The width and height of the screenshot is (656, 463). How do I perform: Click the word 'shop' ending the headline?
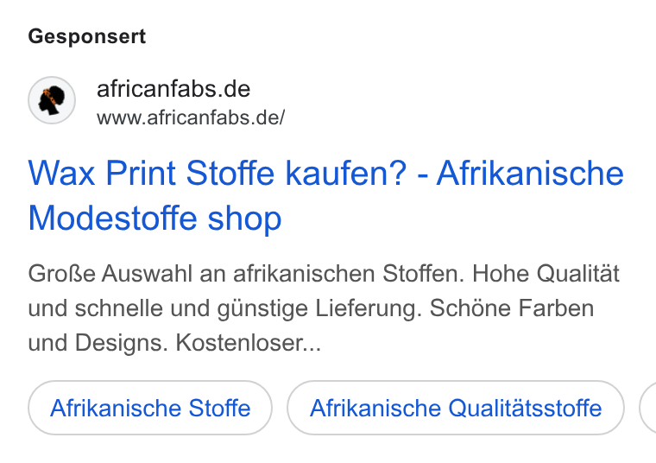pos(245,219)
